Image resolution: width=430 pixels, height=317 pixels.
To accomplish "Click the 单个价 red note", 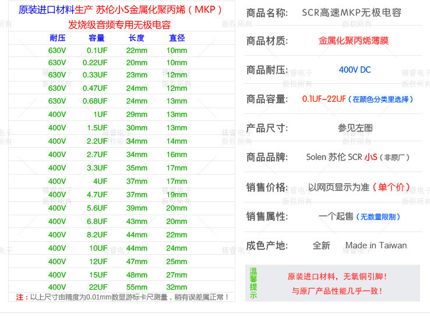I will point(391,187).
